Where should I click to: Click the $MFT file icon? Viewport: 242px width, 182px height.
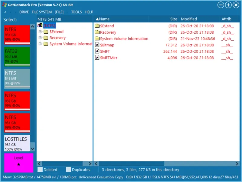(97, 51)
